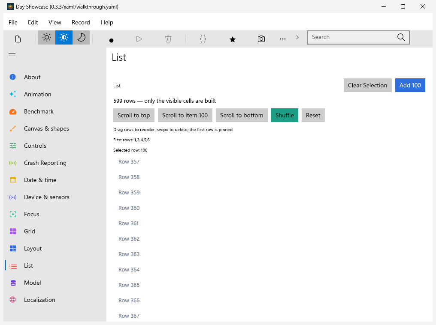Click the star favorite icon
The width and height of the screenshot is (436, 325).
click(233, 39)
